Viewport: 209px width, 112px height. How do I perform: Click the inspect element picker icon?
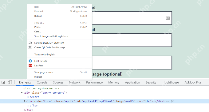point(3,82)
